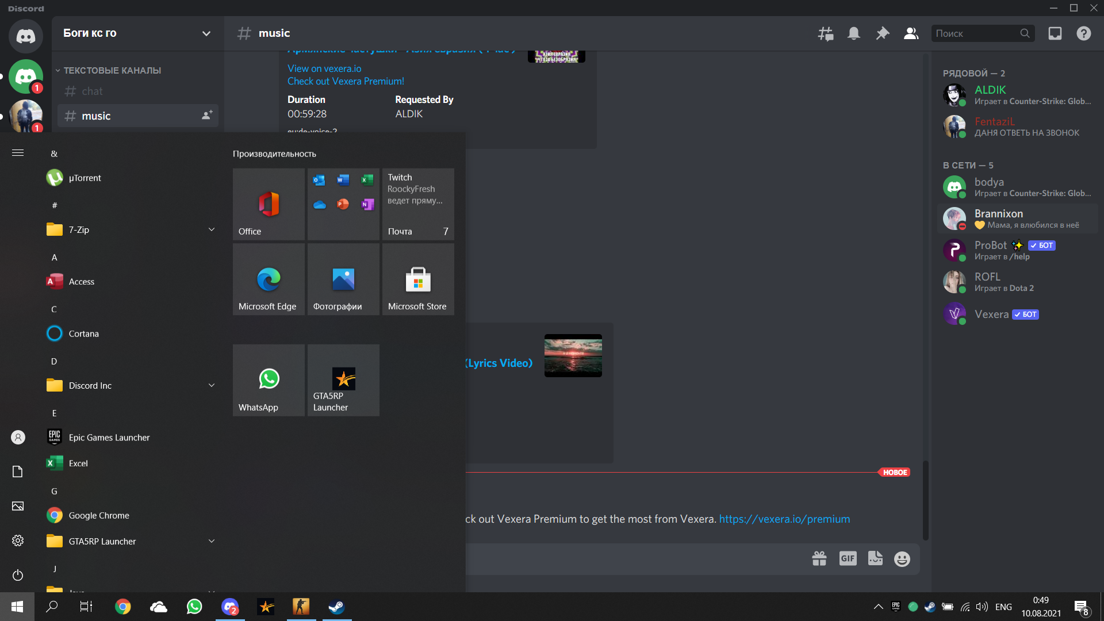Open the GIF picker button
Image resolution: width=1104 pixels, height=621 pixels.
point(848,558)
